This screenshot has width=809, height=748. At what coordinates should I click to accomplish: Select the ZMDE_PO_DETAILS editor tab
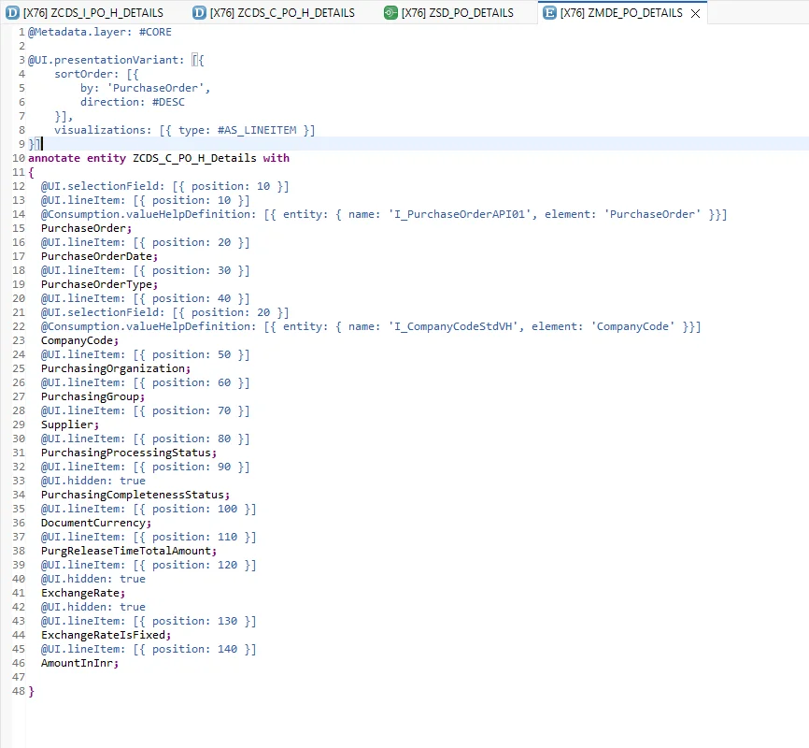coord(621,13)
